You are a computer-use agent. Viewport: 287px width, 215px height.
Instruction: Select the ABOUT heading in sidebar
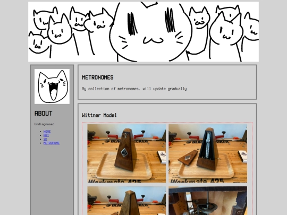pos(44,114)
